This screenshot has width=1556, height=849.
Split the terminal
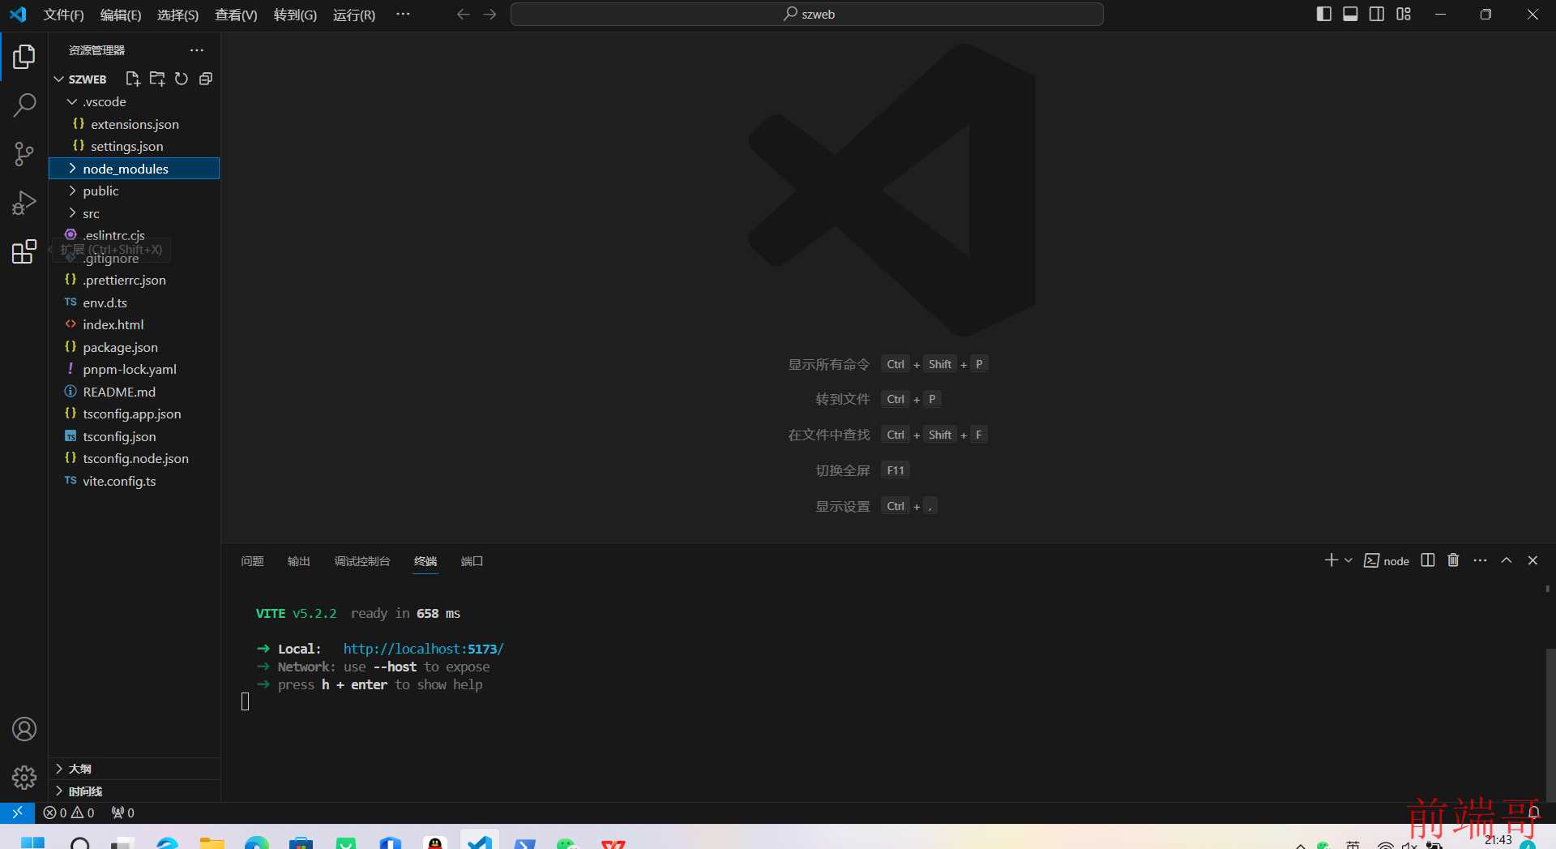point(1428,560)
